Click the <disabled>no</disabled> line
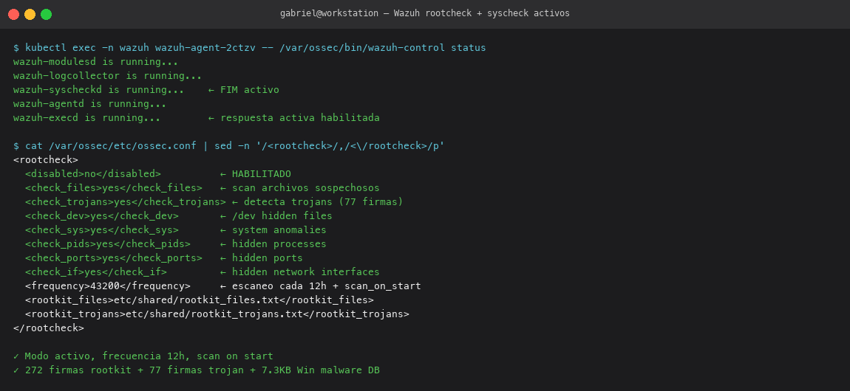The height and width of the screenshot is (391, 850). [93, 174]
